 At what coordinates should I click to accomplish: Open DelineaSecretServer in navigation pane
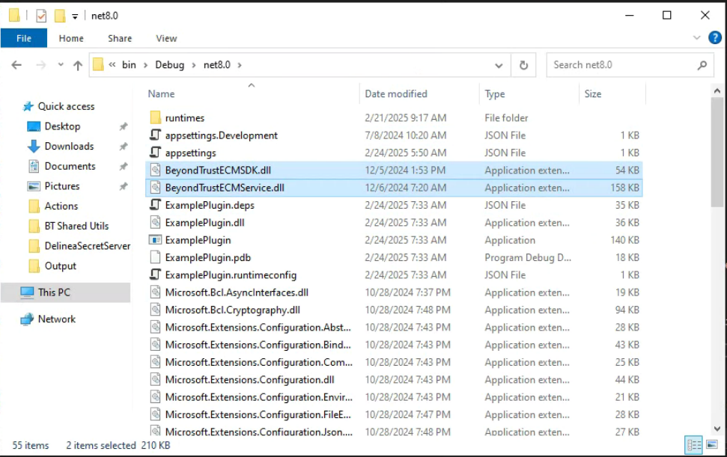[87, 246]
